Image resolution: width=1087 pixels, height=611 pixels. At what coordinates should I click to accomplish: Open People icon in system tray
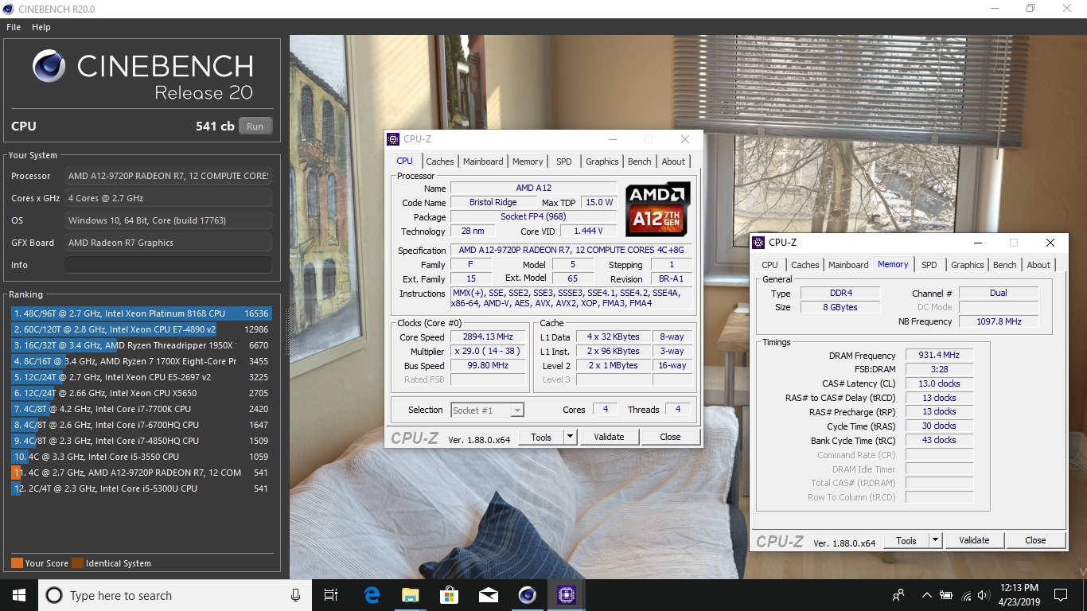[898, 595]
